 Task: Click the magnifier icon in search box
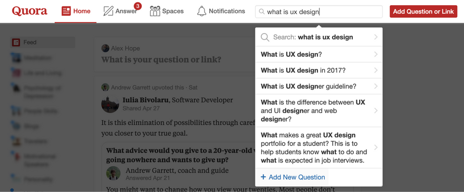click(x=262, y=12)
